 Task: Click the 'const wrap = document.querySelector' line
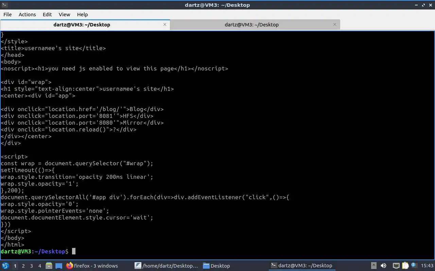pos(77,163)
